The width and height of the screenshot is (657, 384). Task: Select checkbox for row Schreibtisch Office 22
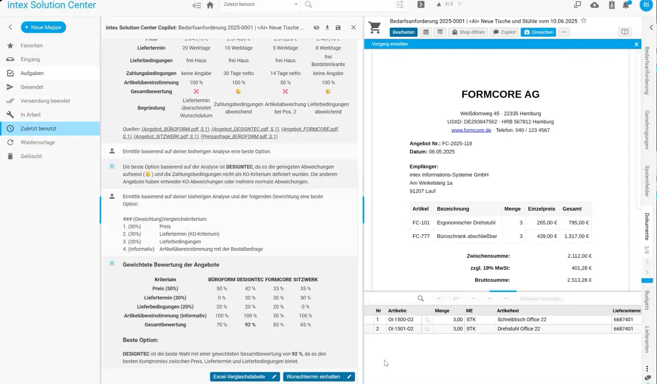(370, 320)
